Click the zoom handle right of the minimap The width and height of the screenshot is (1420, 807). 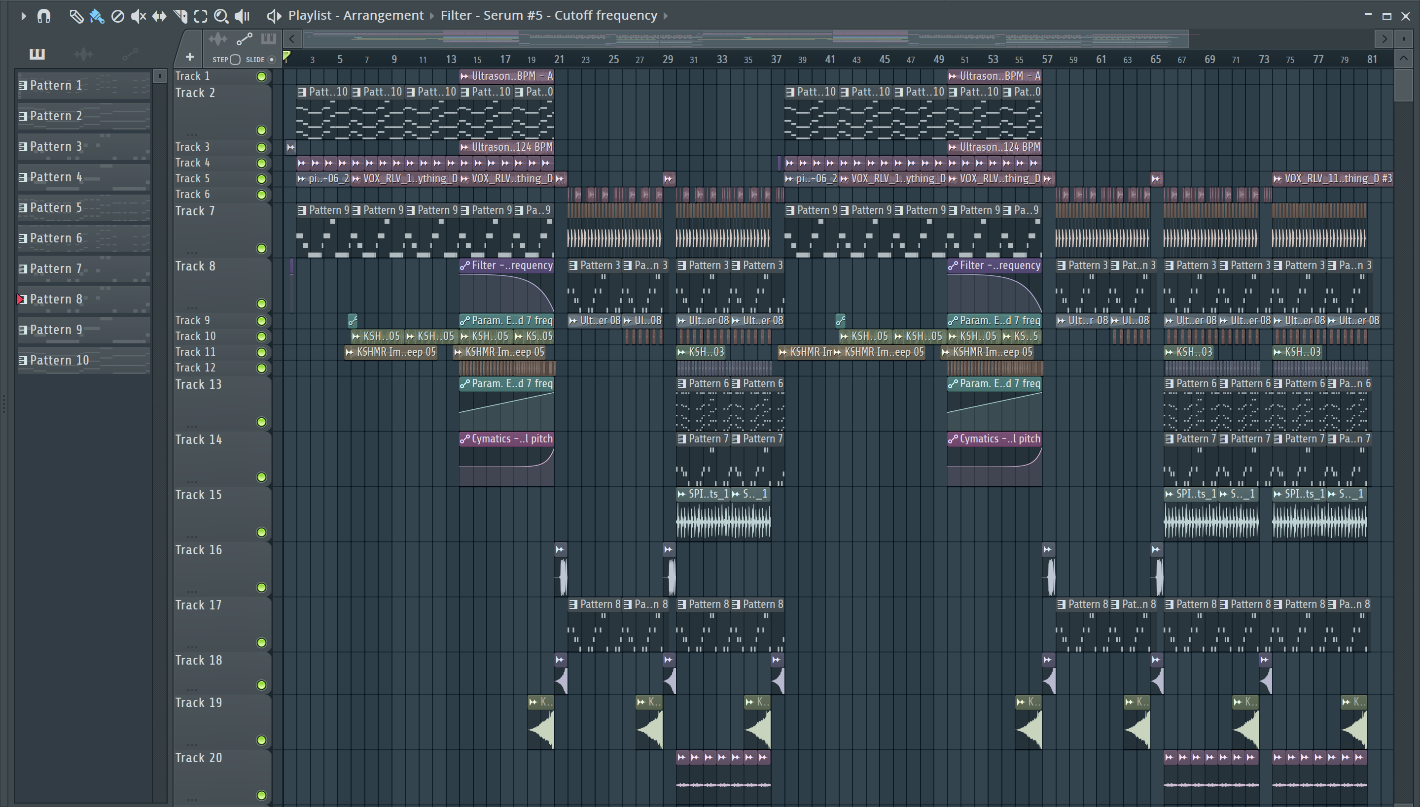[1403, 39]
